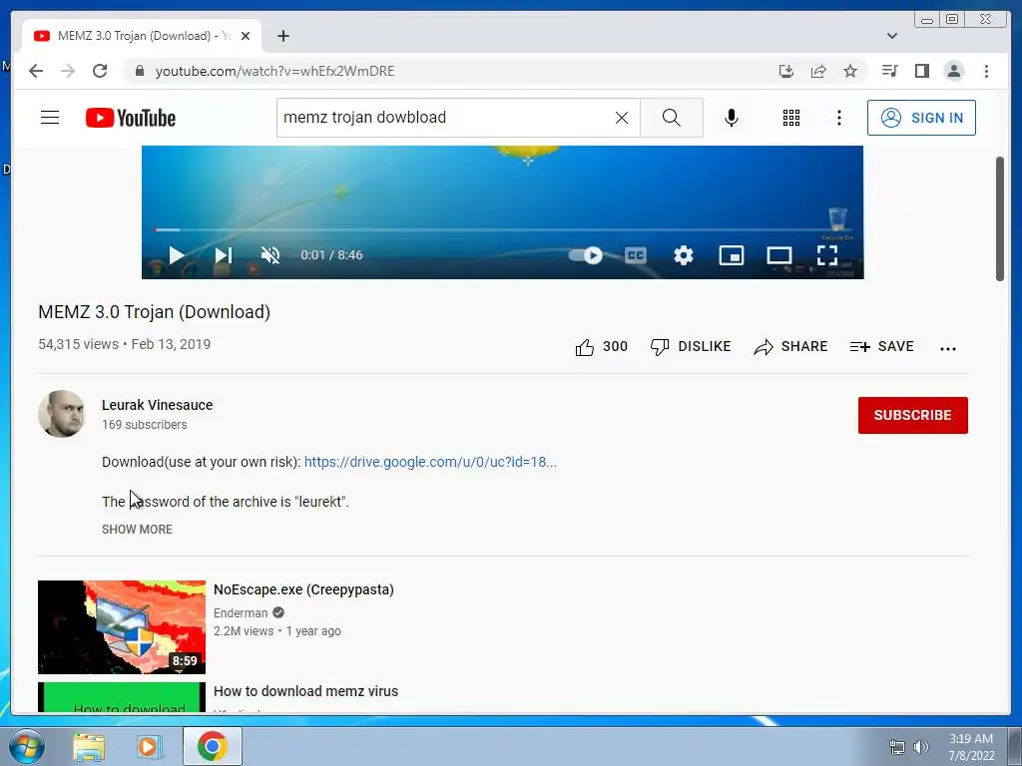Image resolution: width=1022 pixels, height=766 pixels.
Task: Unmute the video player
Action: click(x=270, y=255)
